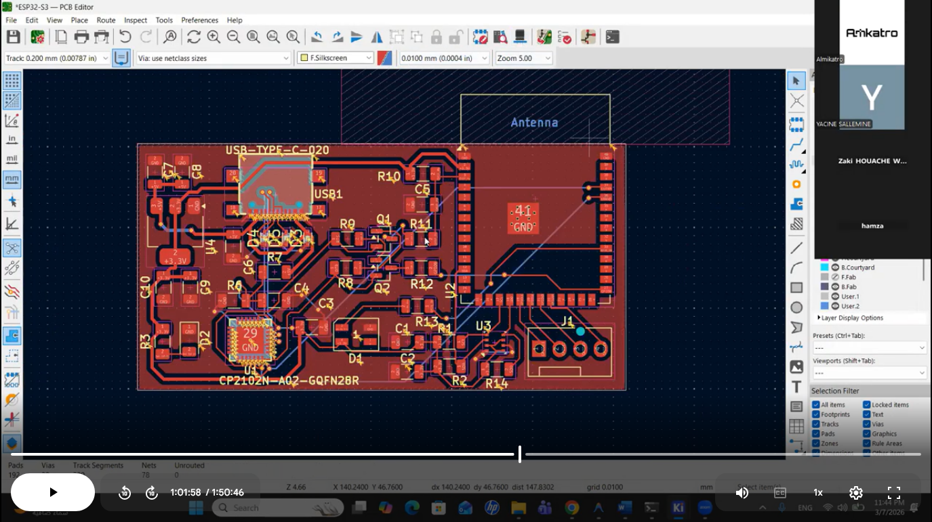Uncheck Vias in the Selection Filter
This screenshot has width=932, height=522.
(866, 423)
